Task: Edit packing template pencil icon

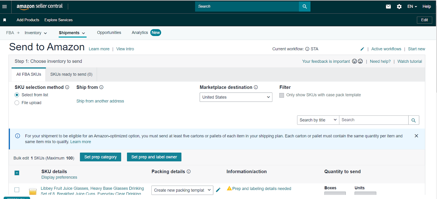Action: pyautogui.click(x=218, y=190)
